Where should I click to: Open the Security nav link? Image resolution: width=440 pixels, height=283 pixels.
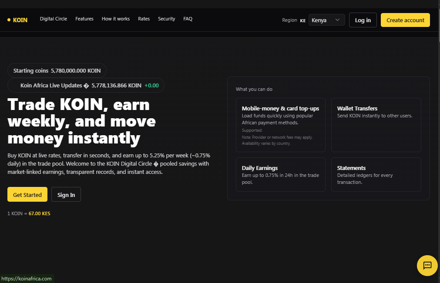166,19
